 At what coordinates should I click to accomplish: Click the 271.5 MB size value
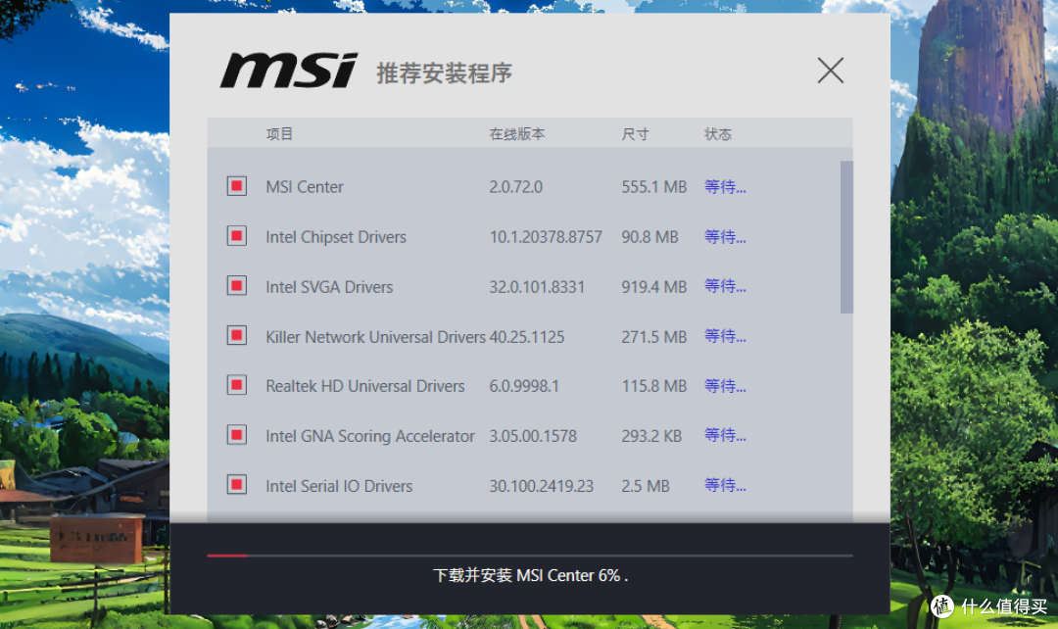[x=653, y=337]
